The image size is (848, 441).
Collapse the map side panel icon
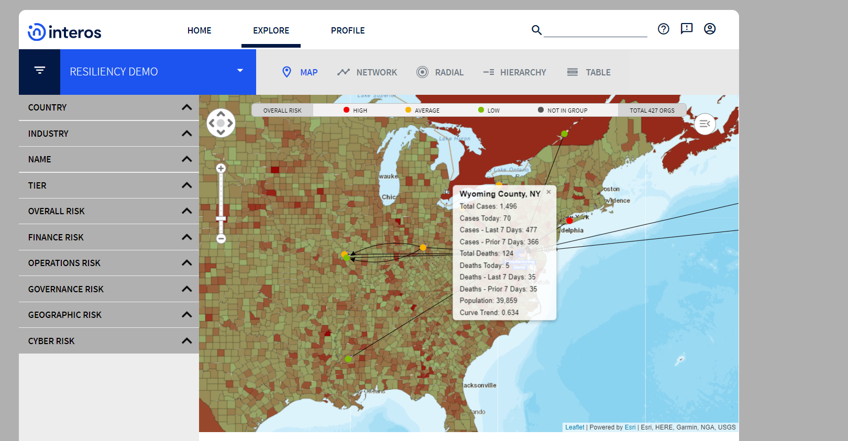tap(705, 124)
